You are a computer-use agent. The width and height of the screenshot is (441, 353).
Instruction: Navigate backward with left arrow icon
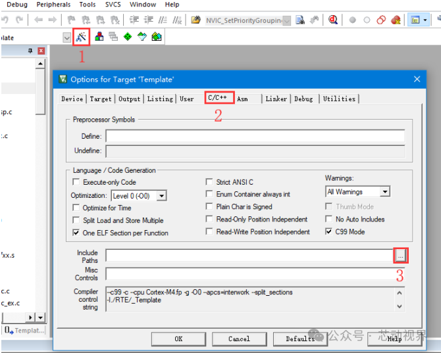[38, 20]
